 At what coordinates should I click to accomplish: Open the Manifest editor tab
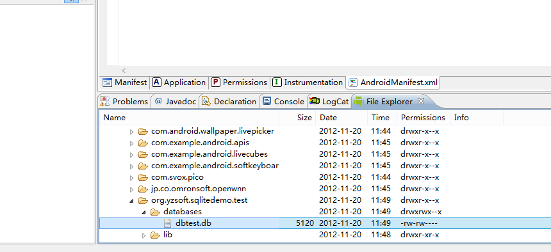pos(125,83)
